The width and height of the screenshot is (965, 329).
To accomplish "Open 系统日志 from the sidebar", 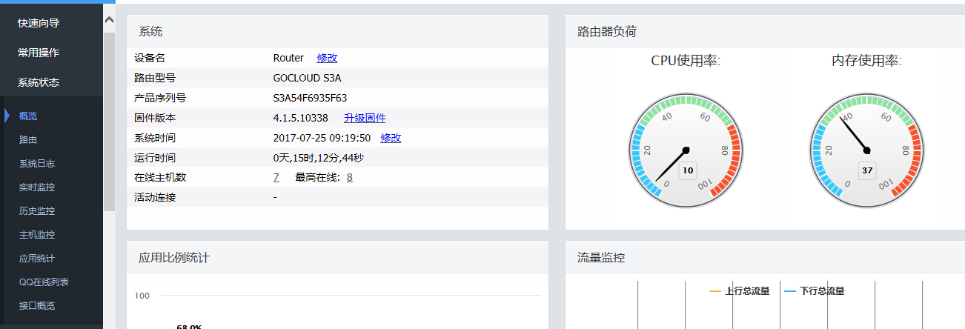I will click(37, 163).
